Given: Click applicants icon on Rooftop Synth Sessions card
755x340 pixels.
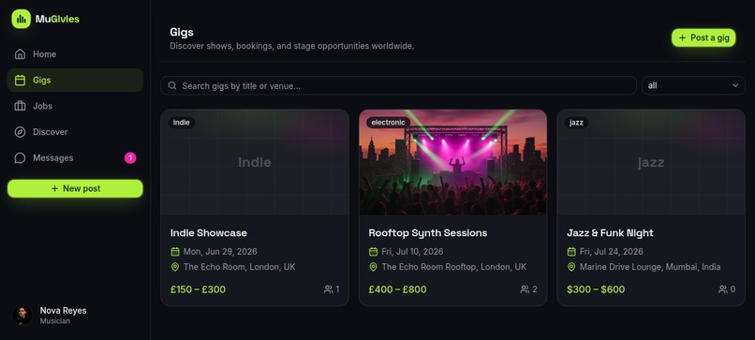Looking at the screenshot, I should tap(525, 289).
